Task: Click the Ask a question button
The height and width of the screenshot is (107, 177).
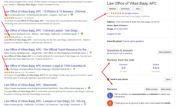Action: [x=165, y=52]
